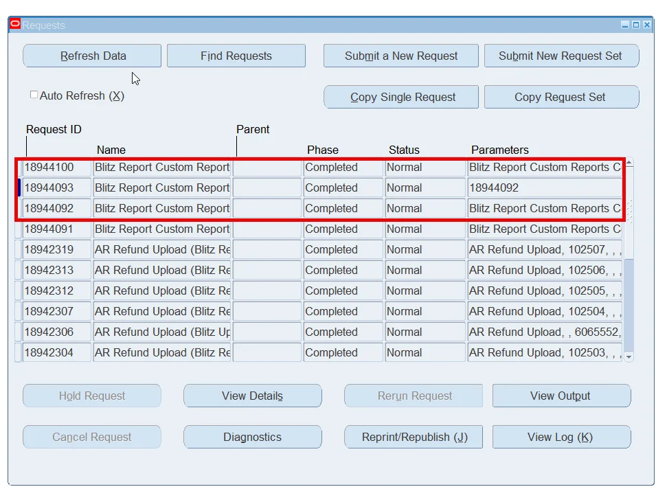Select Request ID field 18942313

pyautogui.click(x=57, y=270)
